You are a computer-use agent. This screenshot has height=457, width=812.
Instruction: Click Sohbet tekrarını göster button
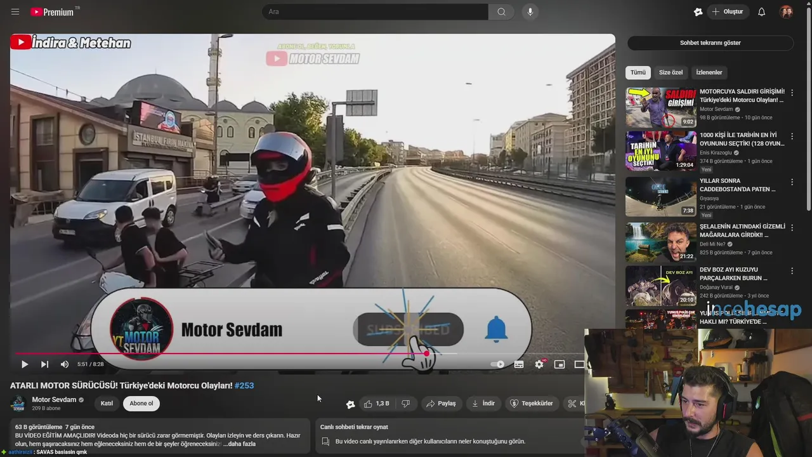(710, 43)
